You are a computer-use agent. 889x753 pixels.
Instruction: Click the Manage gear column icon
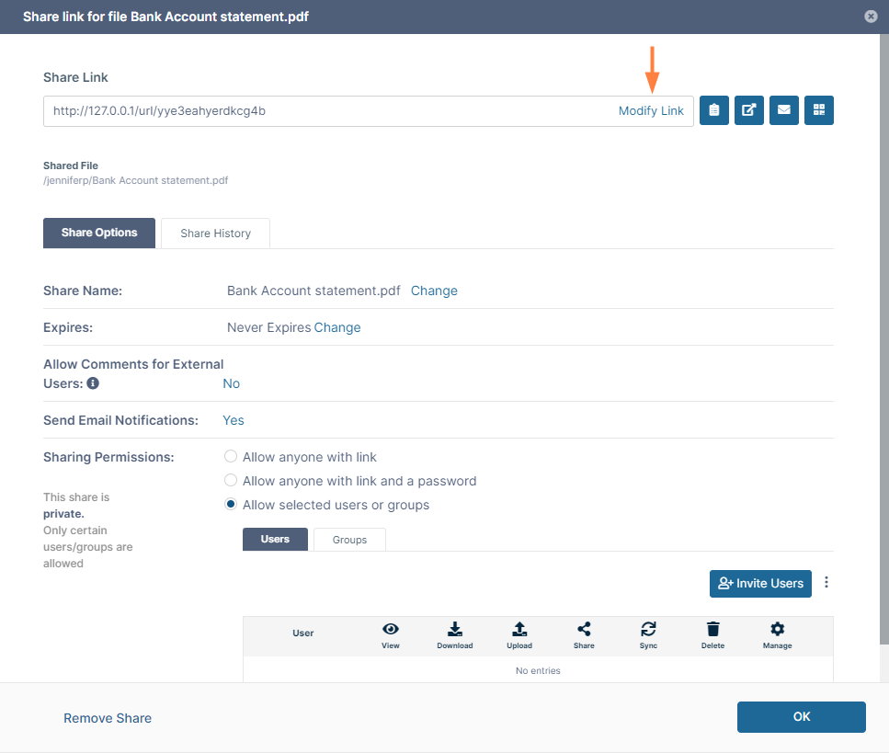point(777,630)
